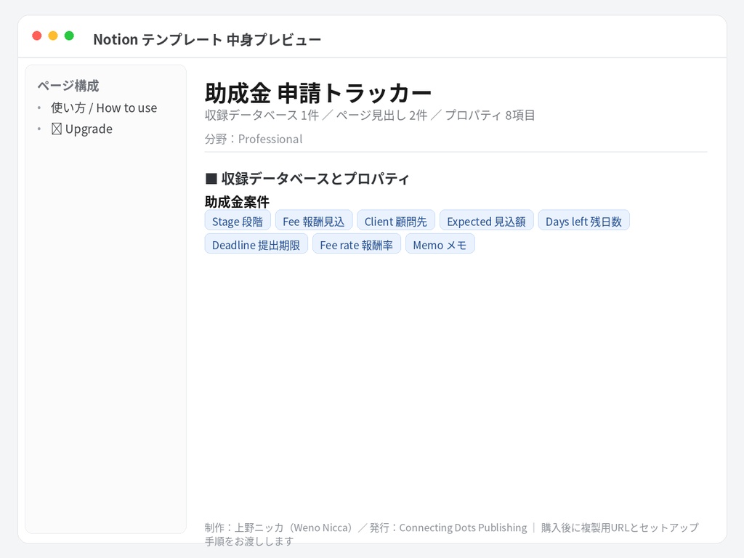Select the Memo メモ property tag
744x558 pixels.
(x=440, y=245)
